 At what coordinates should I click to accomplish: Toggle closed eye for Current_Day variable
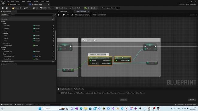54,52
